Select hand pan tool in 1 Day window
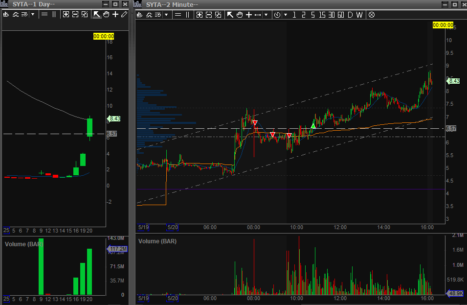The height and width of the screenshot is (305, 467). pos(106,14)
